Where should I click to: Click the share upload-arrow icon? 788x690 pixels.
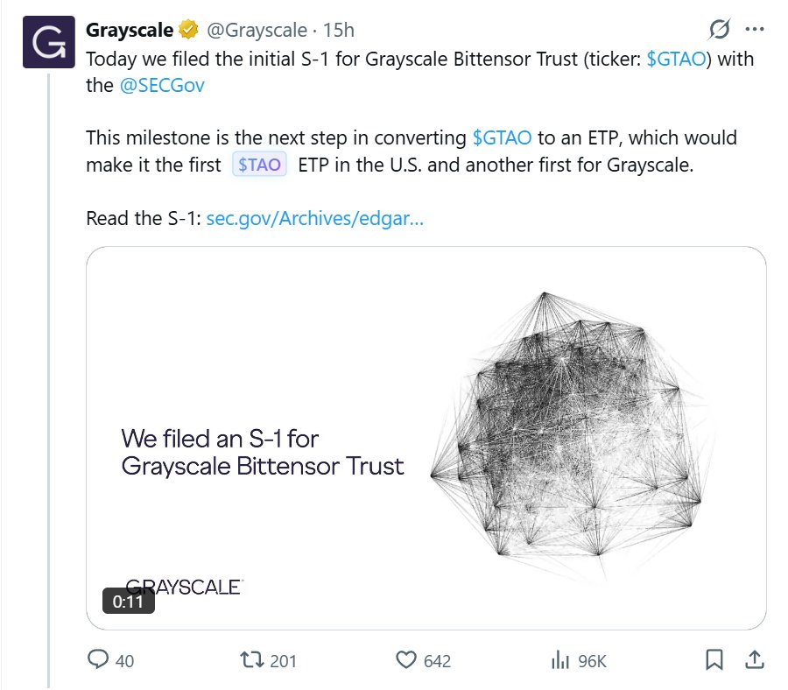(x=754, y=659)
